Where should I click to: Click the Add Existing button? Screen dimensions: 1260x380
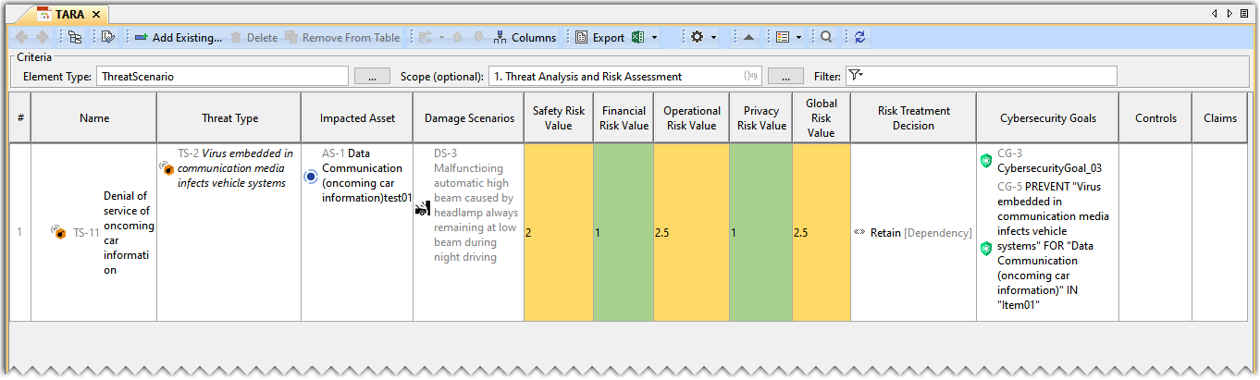(x=179, y=38)
